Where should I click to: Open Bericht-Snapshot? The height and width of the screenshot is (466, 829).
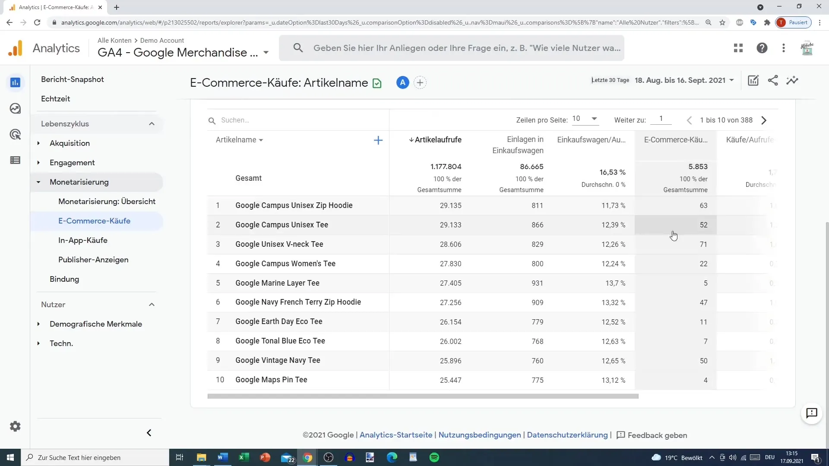(x=73, y=79)
